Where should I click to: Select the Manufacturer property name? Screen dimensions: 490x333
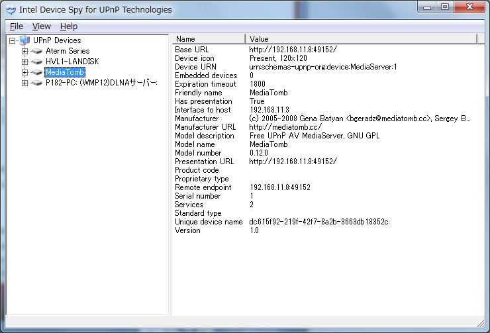click(x=197, y=119)
